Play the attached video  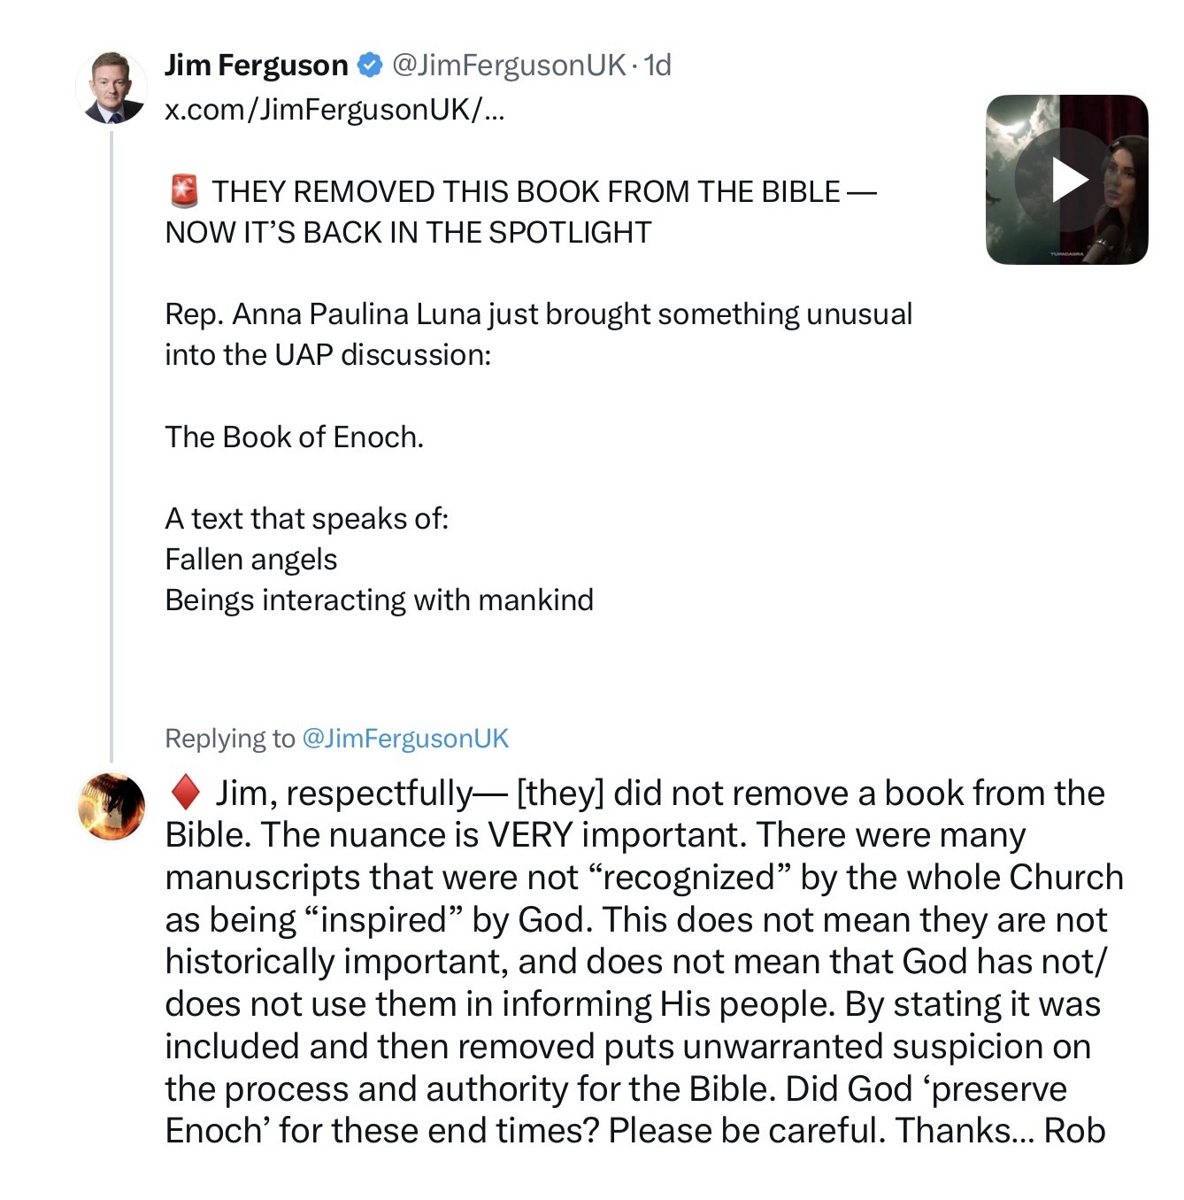point(1067,180)
